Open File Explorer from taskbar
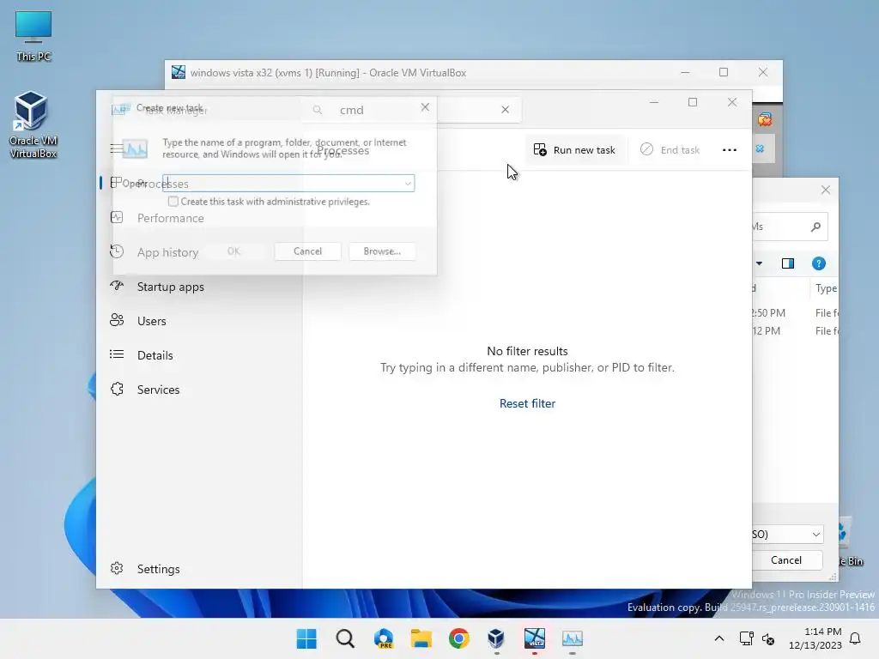The width and height of the screenshot is (879, 659). tap(421, 638)
